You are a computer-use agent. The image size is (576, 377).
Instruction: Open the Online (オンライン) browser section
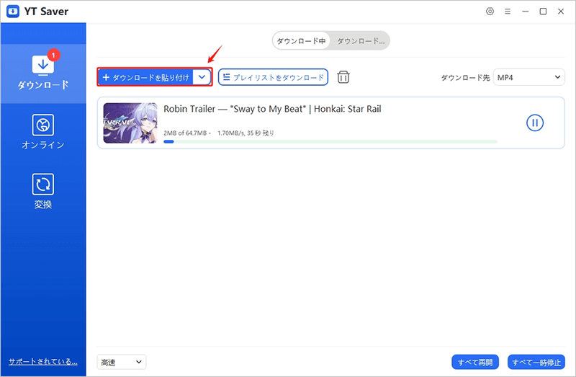[x=43, y=132]
